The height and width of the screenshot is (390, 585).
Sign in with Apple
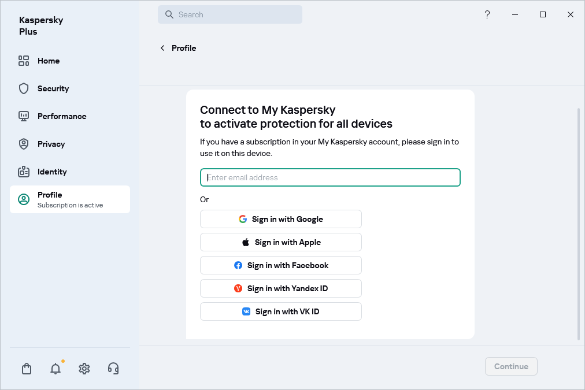[x=281, y=242]
